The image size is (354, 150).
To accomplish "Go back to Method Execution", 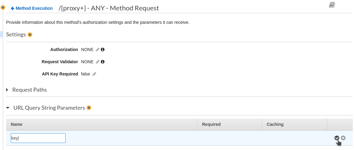I will [32, 8].
